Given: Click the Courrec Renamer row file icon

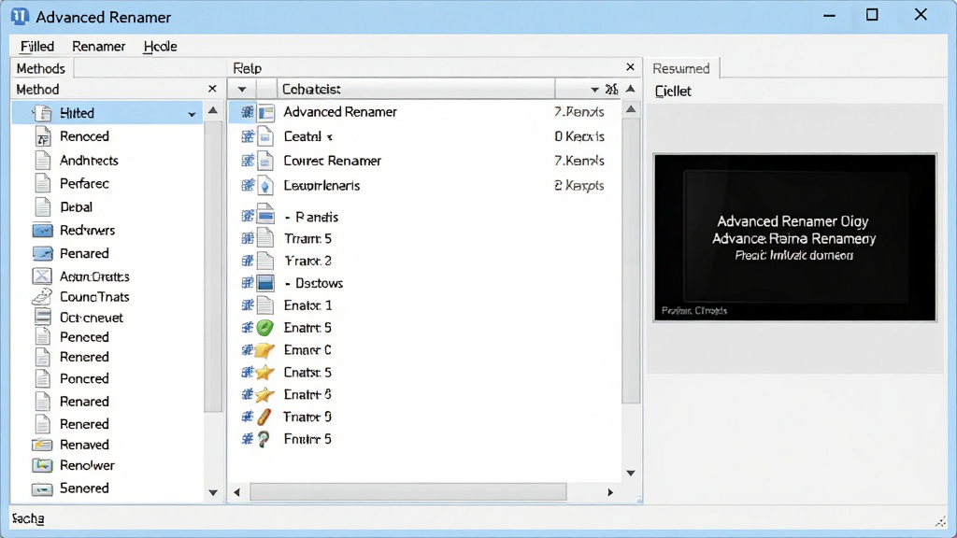Looking at the screenshot, I should pyautogui.click(x=265, y=161).
